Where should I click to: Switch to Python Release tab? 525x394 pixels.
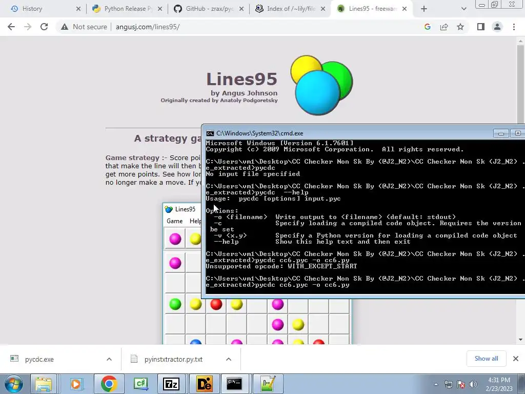[126, 9]
